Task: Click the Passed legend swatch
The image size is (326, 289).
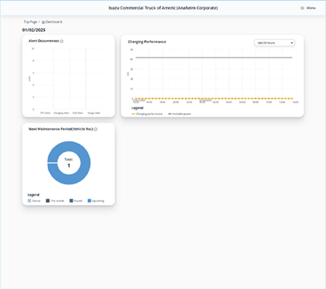Action: pyautogui.click(x=71, y=201)
